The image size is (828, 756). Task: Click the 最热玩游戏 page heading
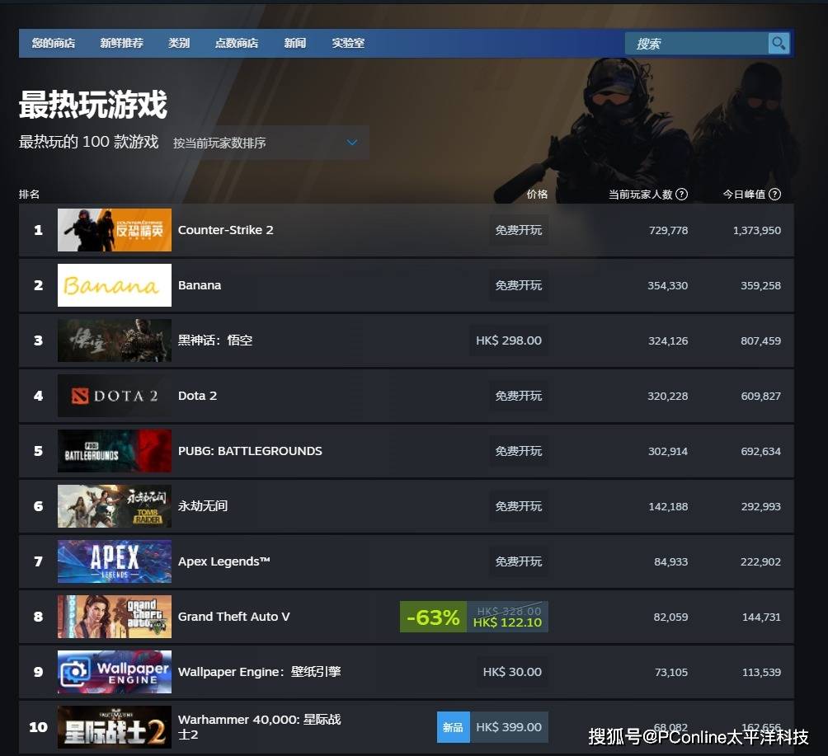click(x=93, y=105)
